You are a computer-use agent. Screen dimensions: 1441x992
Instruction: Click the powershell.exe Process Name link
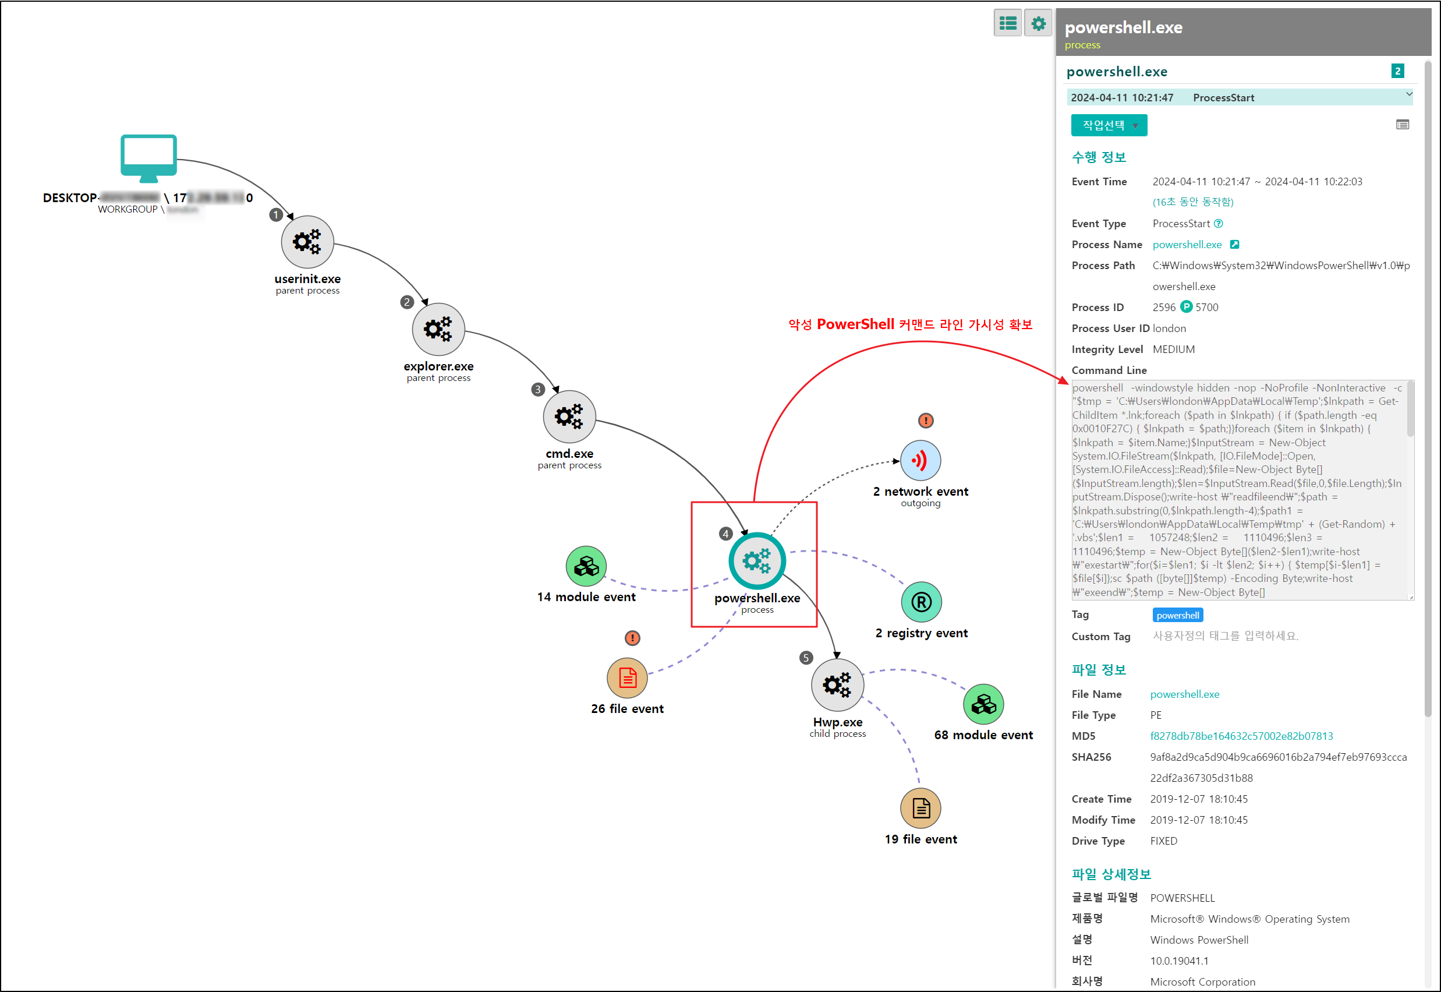(x=1187, y=245)
